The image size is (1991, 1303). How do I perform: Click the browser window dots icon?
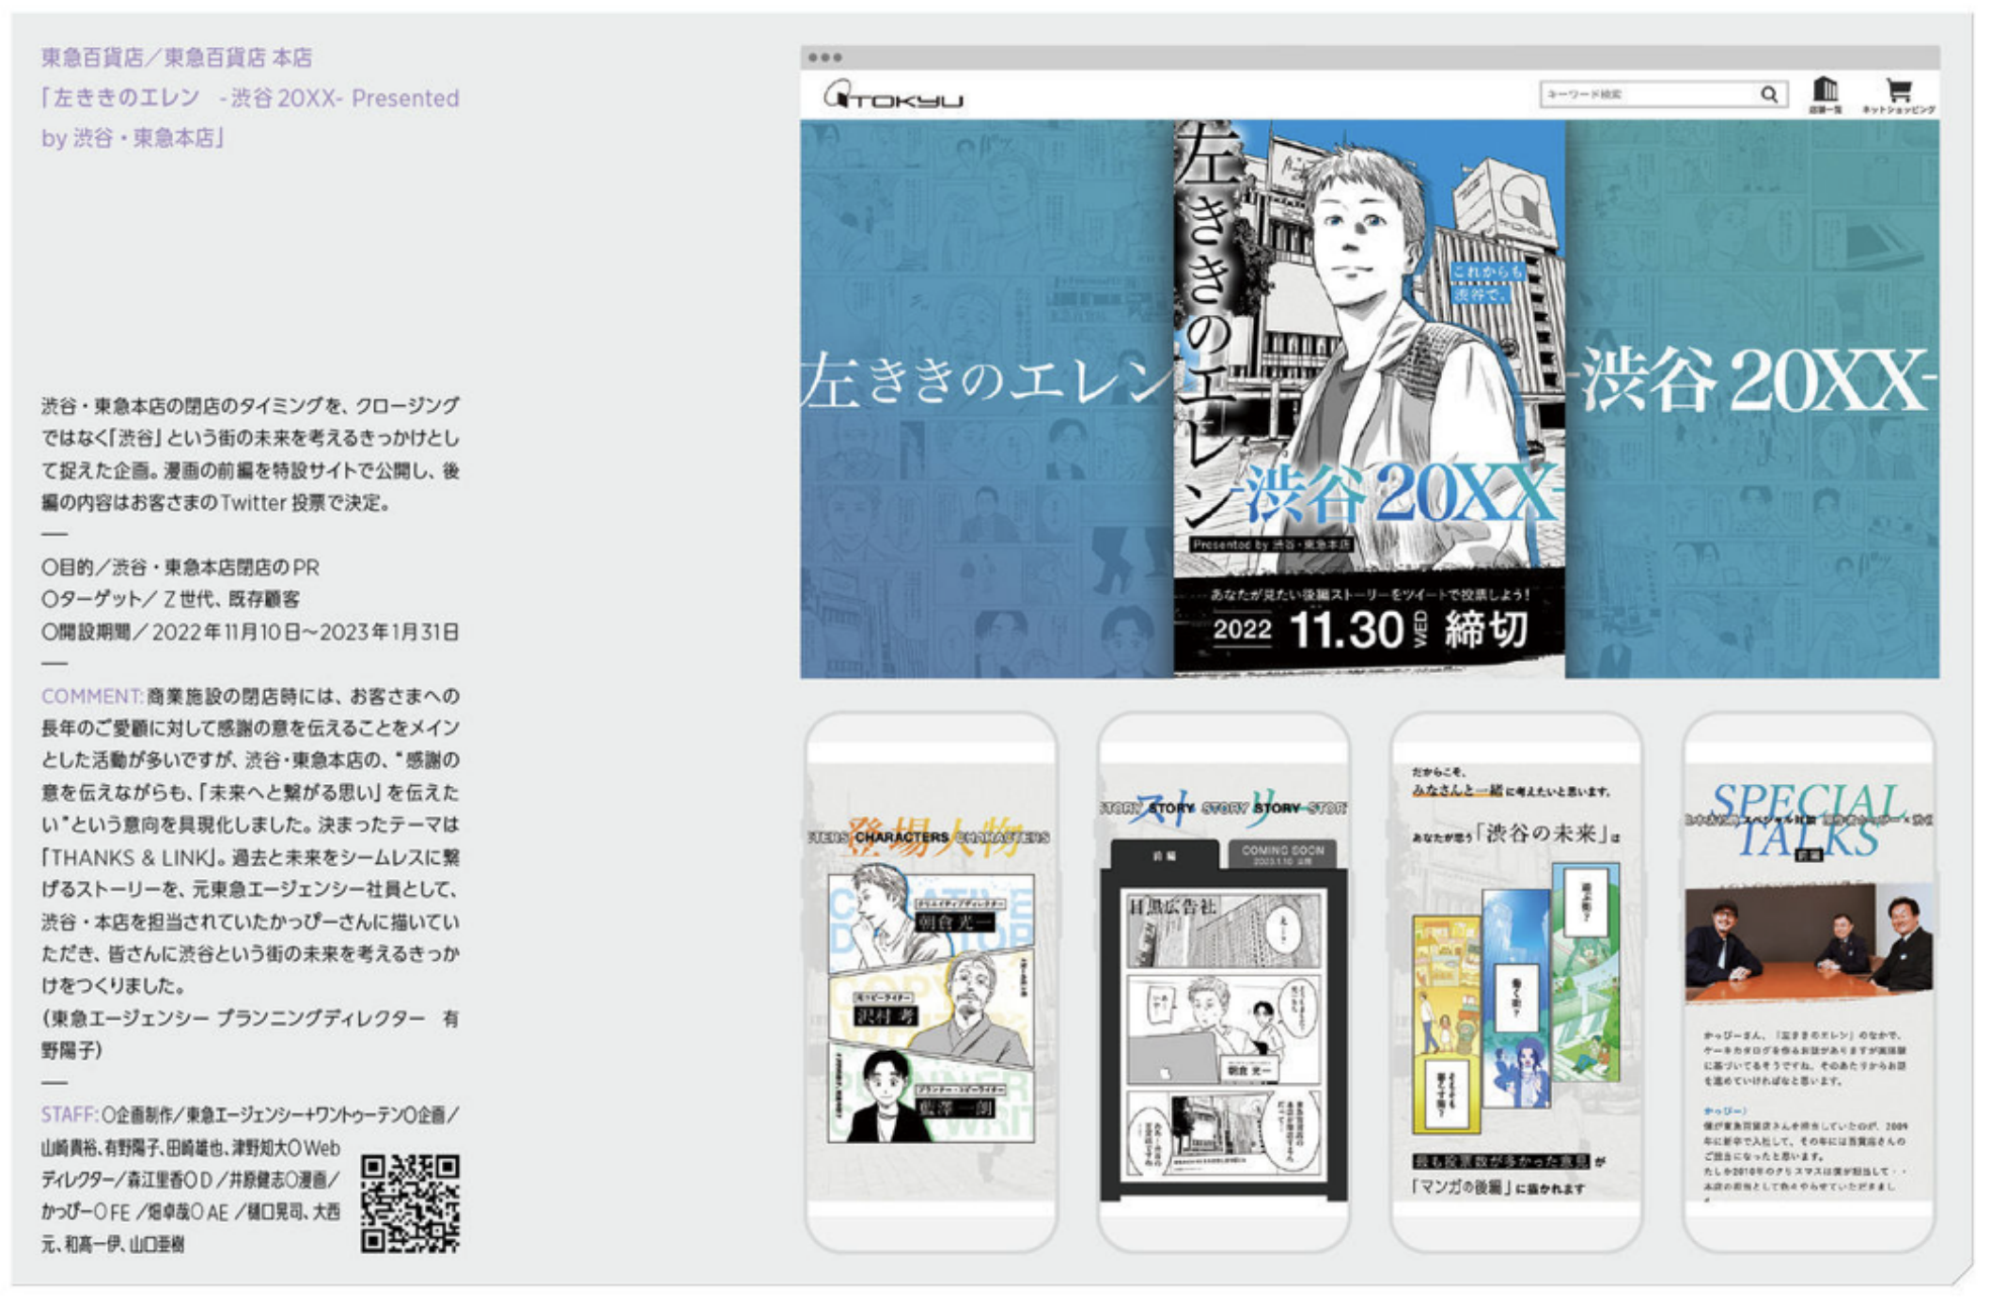tap(824, 57)
